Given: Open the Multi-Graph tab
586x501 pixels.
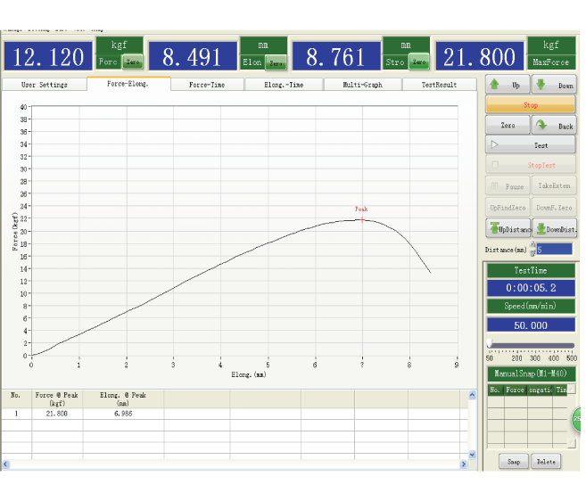Looking at the screenshot, I should tap(362, 85).
